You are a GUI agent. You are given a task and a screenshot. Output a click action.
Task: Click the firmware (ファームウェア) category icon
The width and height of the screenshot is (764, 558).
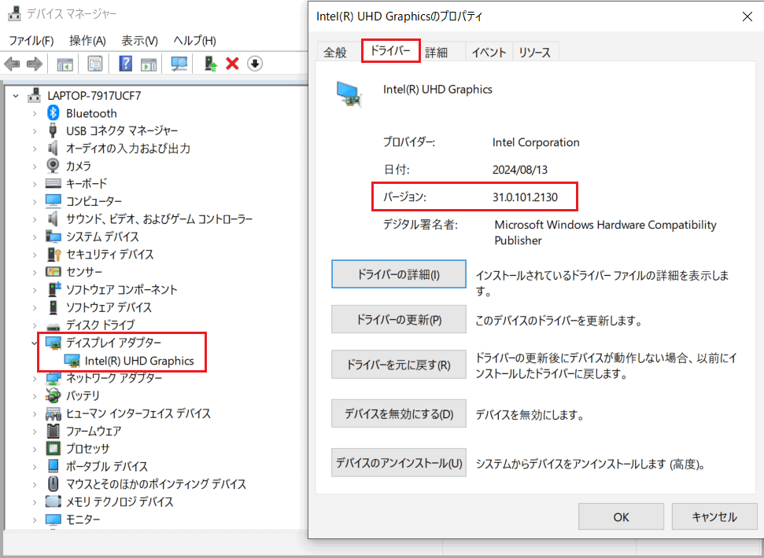click(53, 431)
